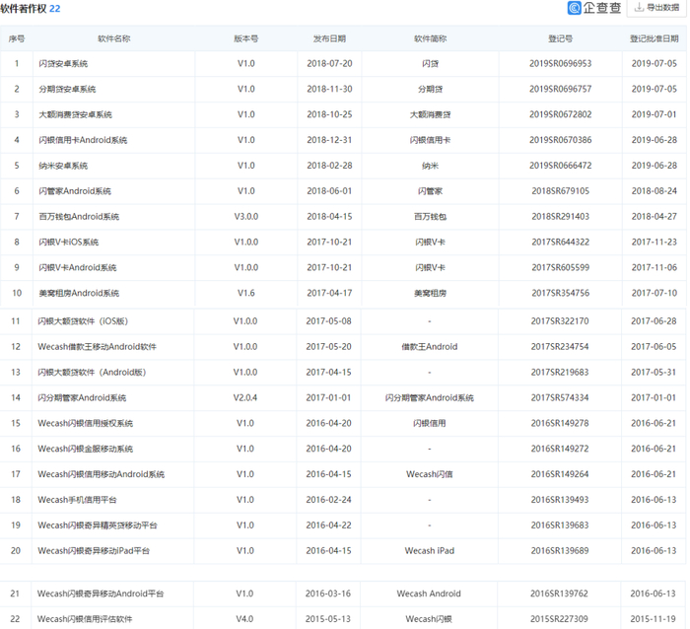Click the software name 闪贷安卓系统

[x=63, y=64]
